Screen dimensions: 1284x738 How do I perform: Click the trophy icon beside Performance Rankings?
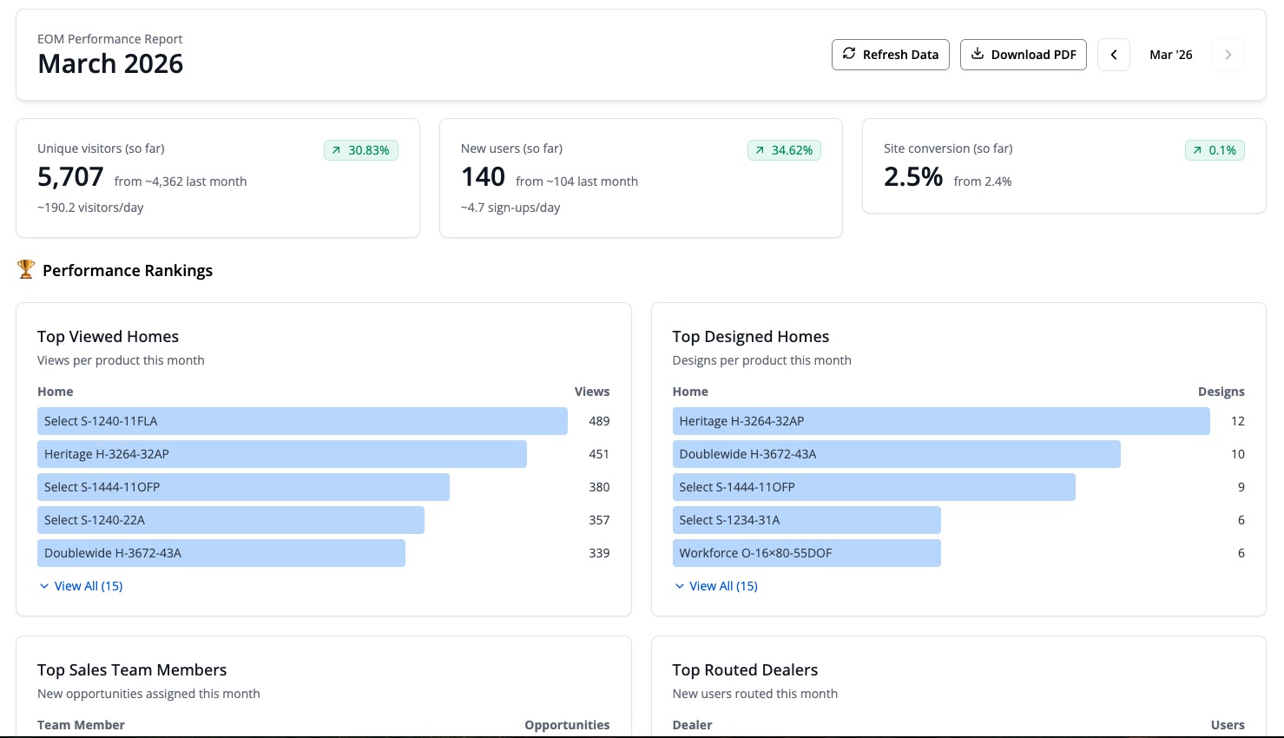[26, 270]
